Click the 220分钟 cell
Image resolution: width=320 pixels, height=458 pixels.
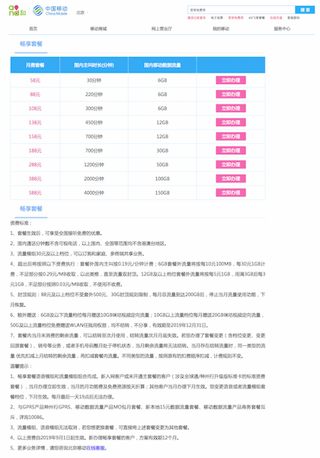tap(94, 95)
